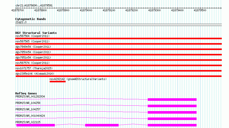Click ruler tick label 41879400
This screenshot has width=229, height=128.
coord(177,10)
